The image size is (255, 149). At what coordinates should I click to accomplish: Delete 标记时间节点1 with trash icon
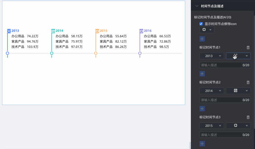248,47
